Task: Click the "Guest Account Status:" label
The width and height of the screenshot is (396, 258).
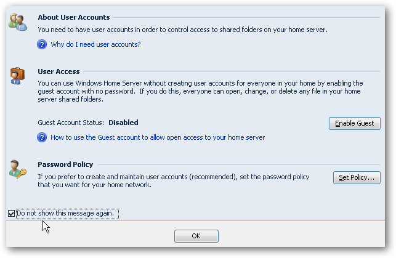Action: click(x=71, y=123)
